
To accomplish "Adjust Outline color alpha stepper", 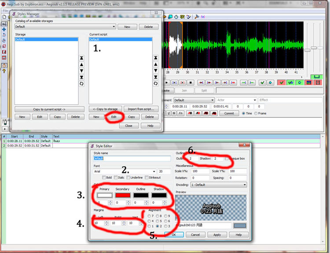I will point(147,202).
